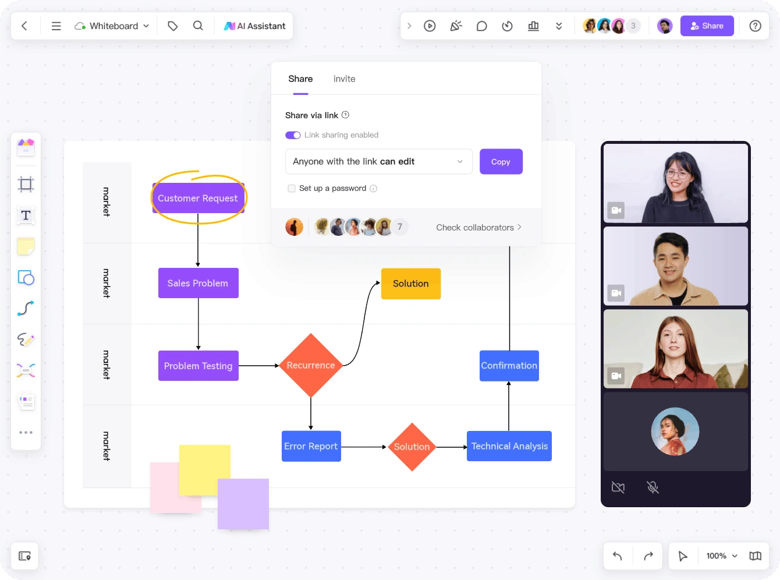Select the frame tool in left sidebar

pyautogui.click(x=26, y=185)
